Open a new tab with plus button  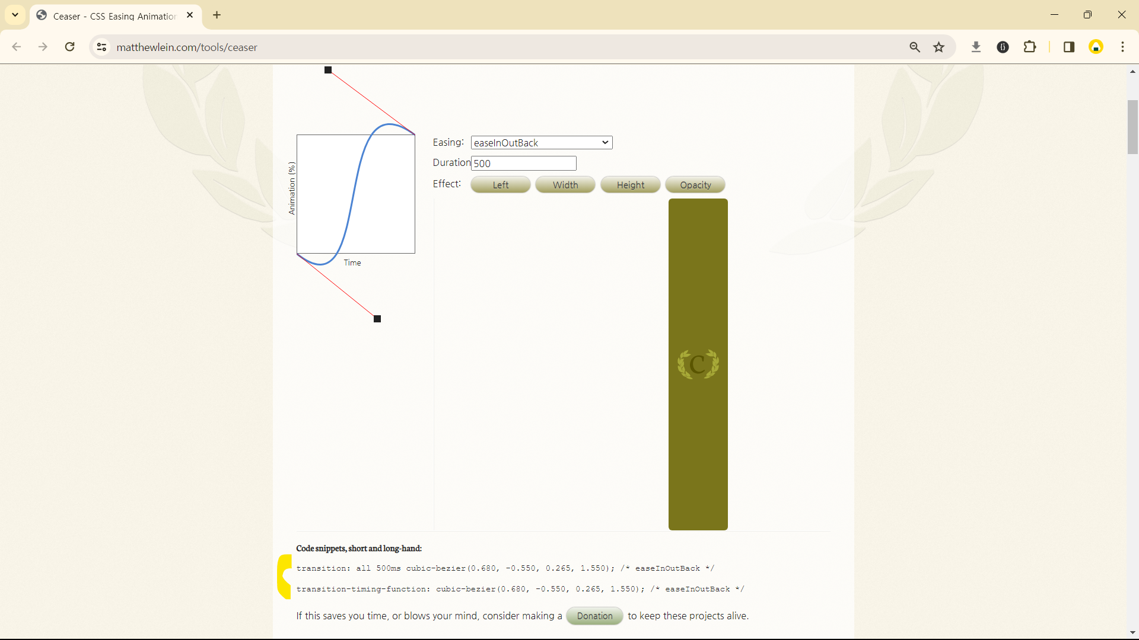tap(217, 15)
